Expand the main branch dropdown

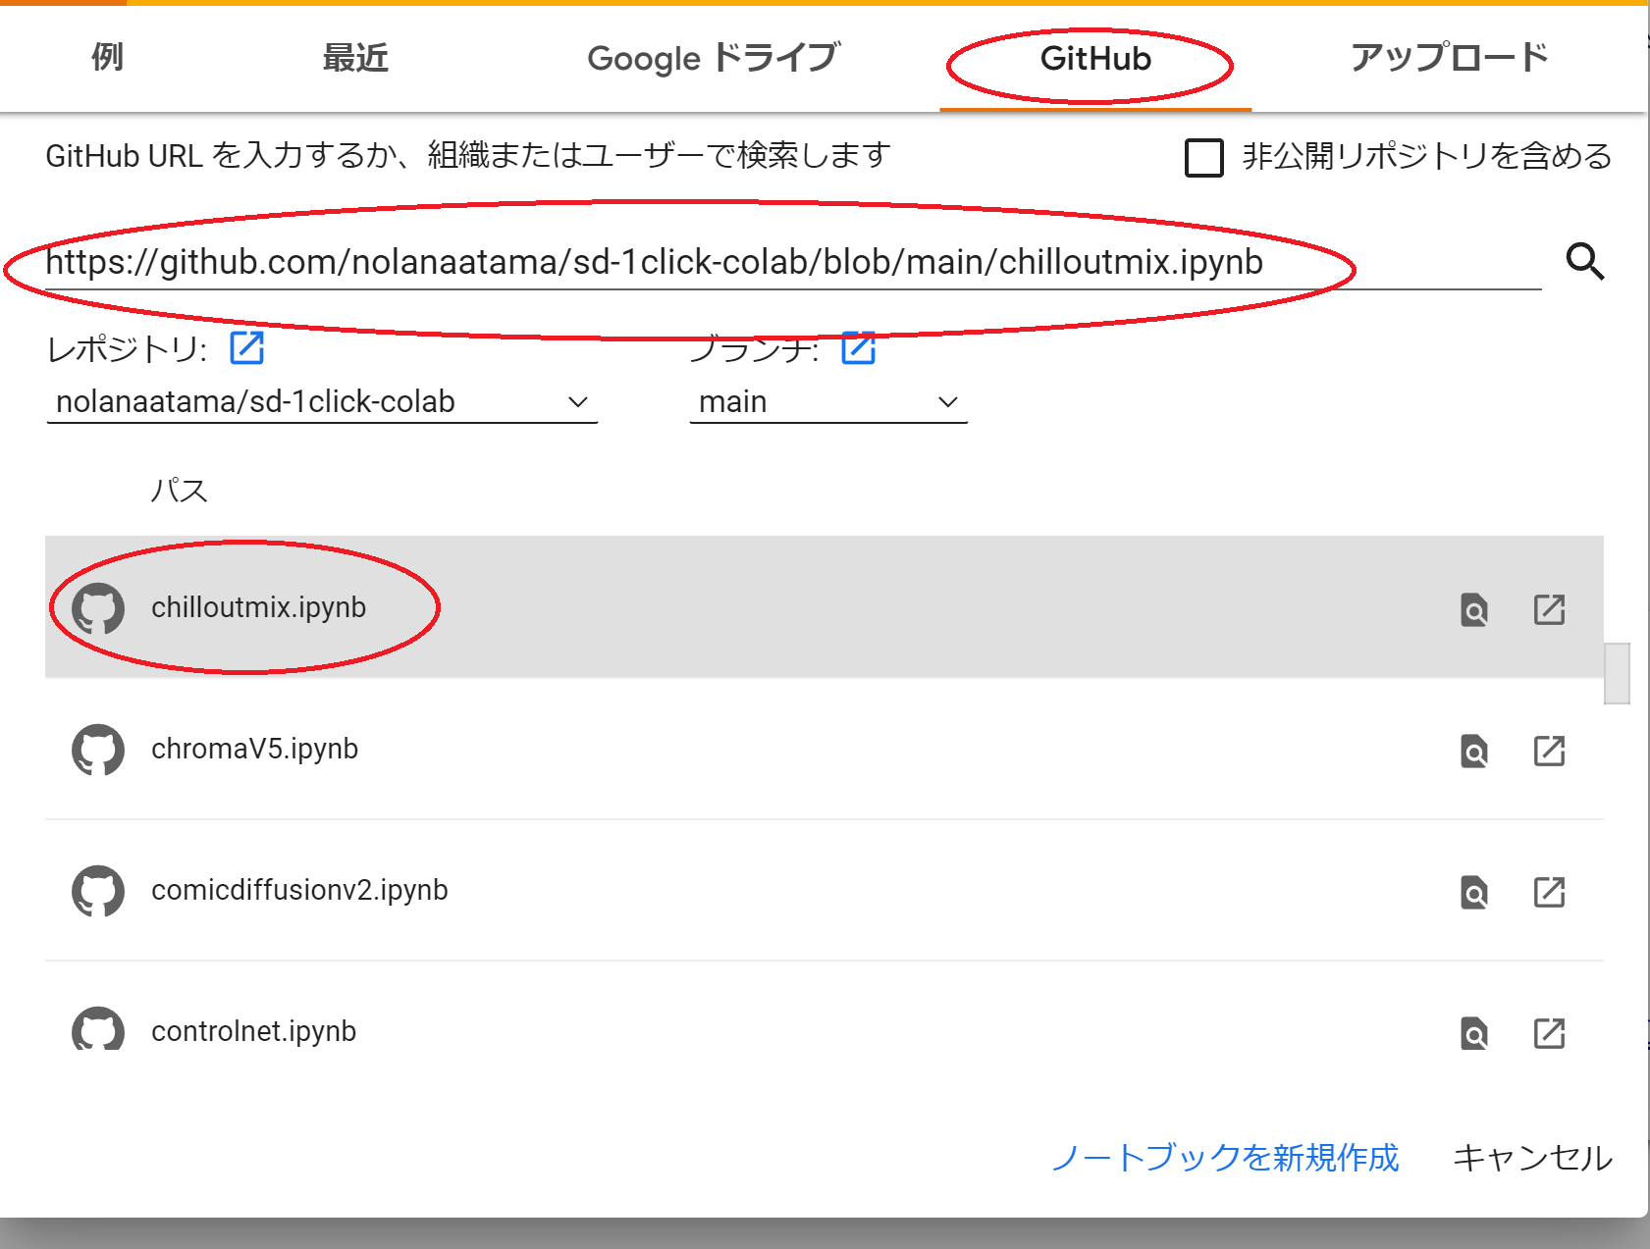click(828, 402)
